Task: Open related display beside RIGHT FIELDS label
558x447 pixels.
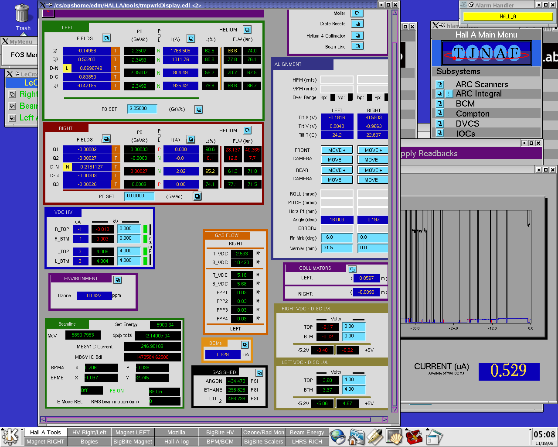Action: tap(106, 139)
